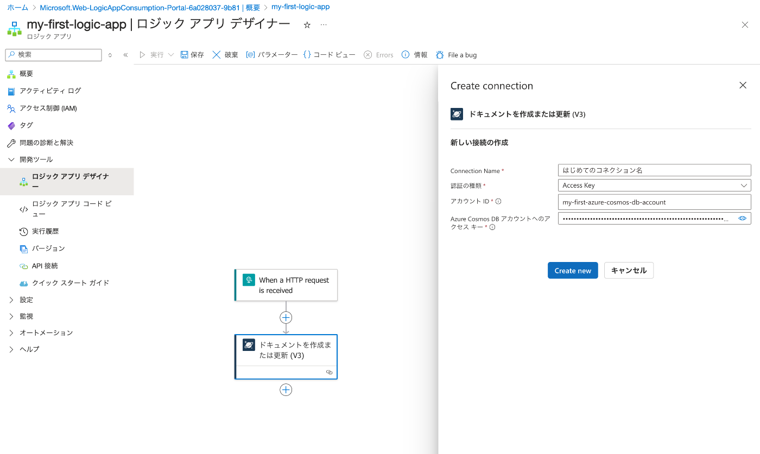
Task: Select the ドキュメントを作成または更新 (V3) action card
Action: pos(286,356)
